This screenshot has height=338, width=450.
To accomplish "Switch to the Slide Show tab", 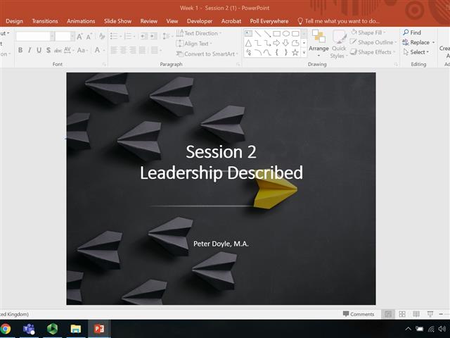I will tap(117, 21).
